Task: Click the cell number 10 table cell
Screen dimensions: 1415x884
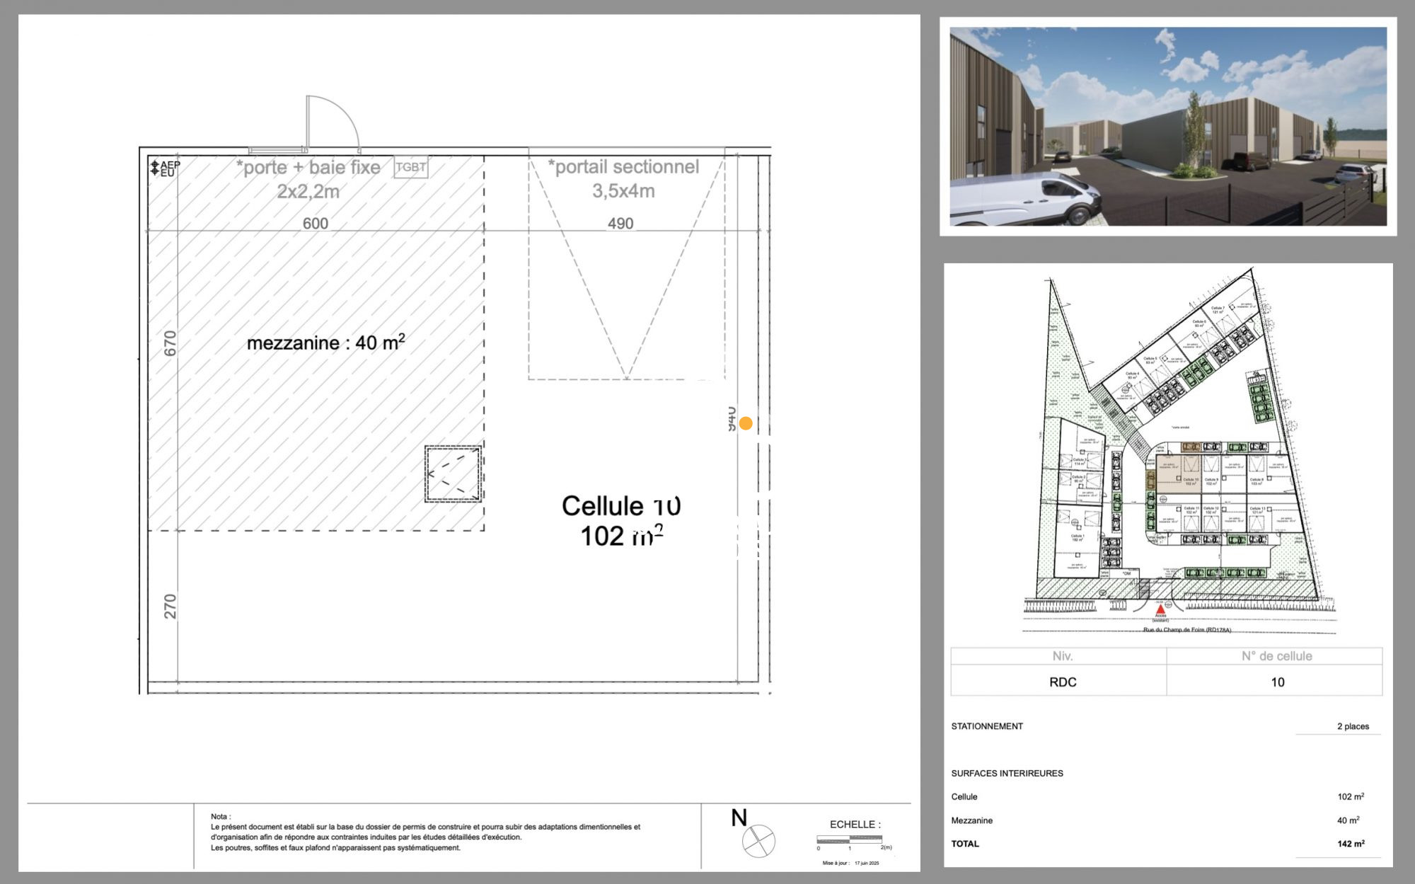Action: pyautogui.click(x=1277, y=682)
